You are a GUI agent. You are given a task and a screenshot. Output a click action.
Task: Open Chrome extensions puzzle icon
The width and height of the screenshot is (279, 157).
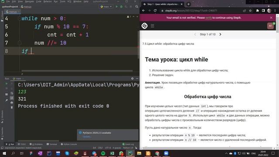click(258, 10)
